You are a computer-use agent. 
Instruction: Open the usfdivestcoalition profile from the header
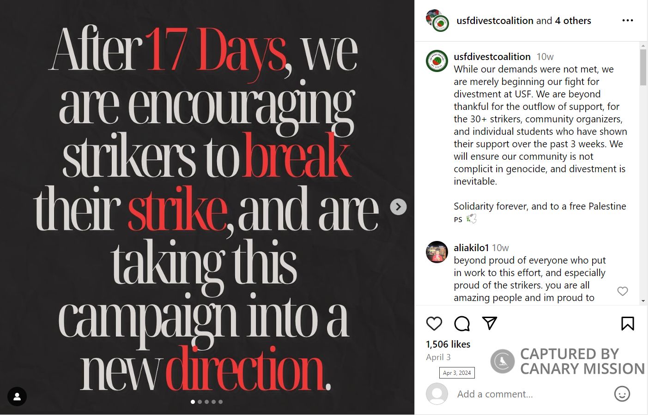tap(495, 21)
